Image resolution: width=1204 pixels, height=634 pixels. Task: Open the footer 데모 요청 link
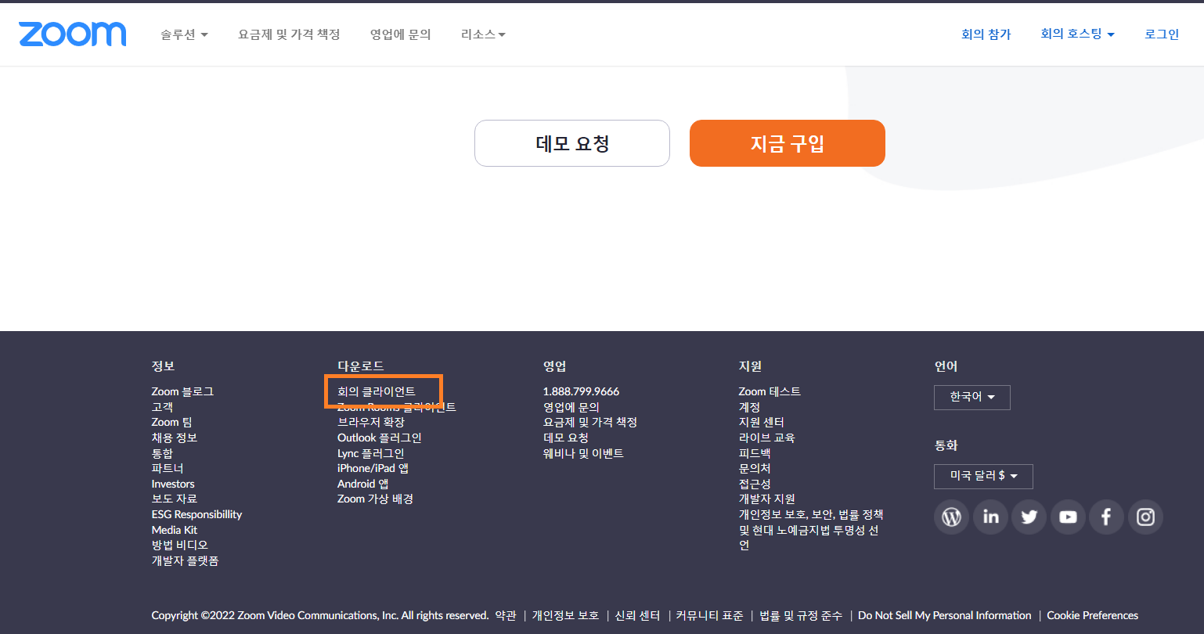566,438
